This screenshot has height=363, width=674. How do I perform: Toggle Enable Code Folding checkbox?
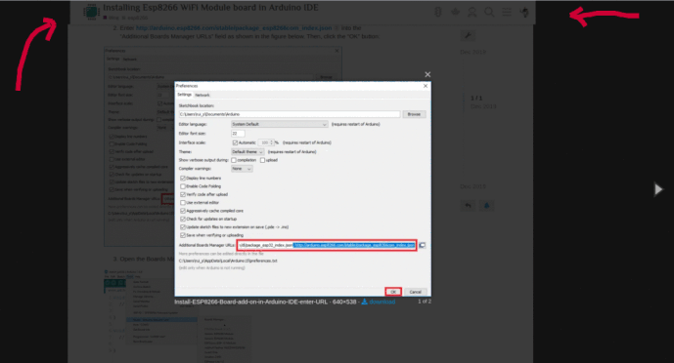click(x=183, y=186)
